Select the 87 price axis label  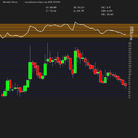click(129, 81)
